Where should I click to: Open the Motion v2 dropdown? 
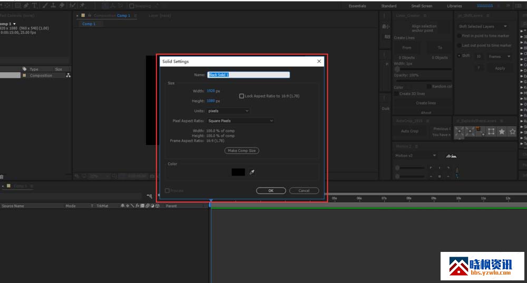416,155
